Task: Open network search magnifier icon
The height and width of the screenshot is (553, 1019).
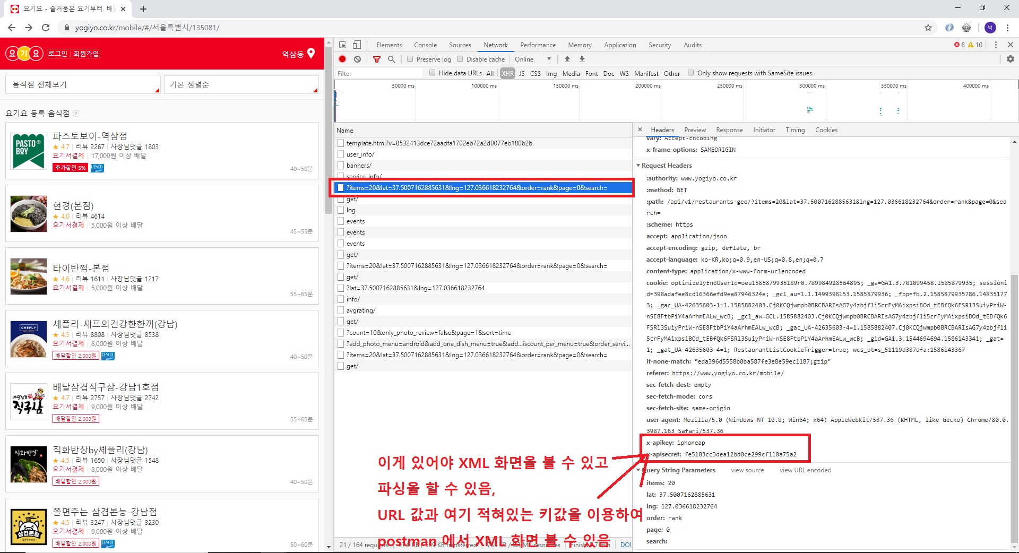Action: click(x=392, y=59)
